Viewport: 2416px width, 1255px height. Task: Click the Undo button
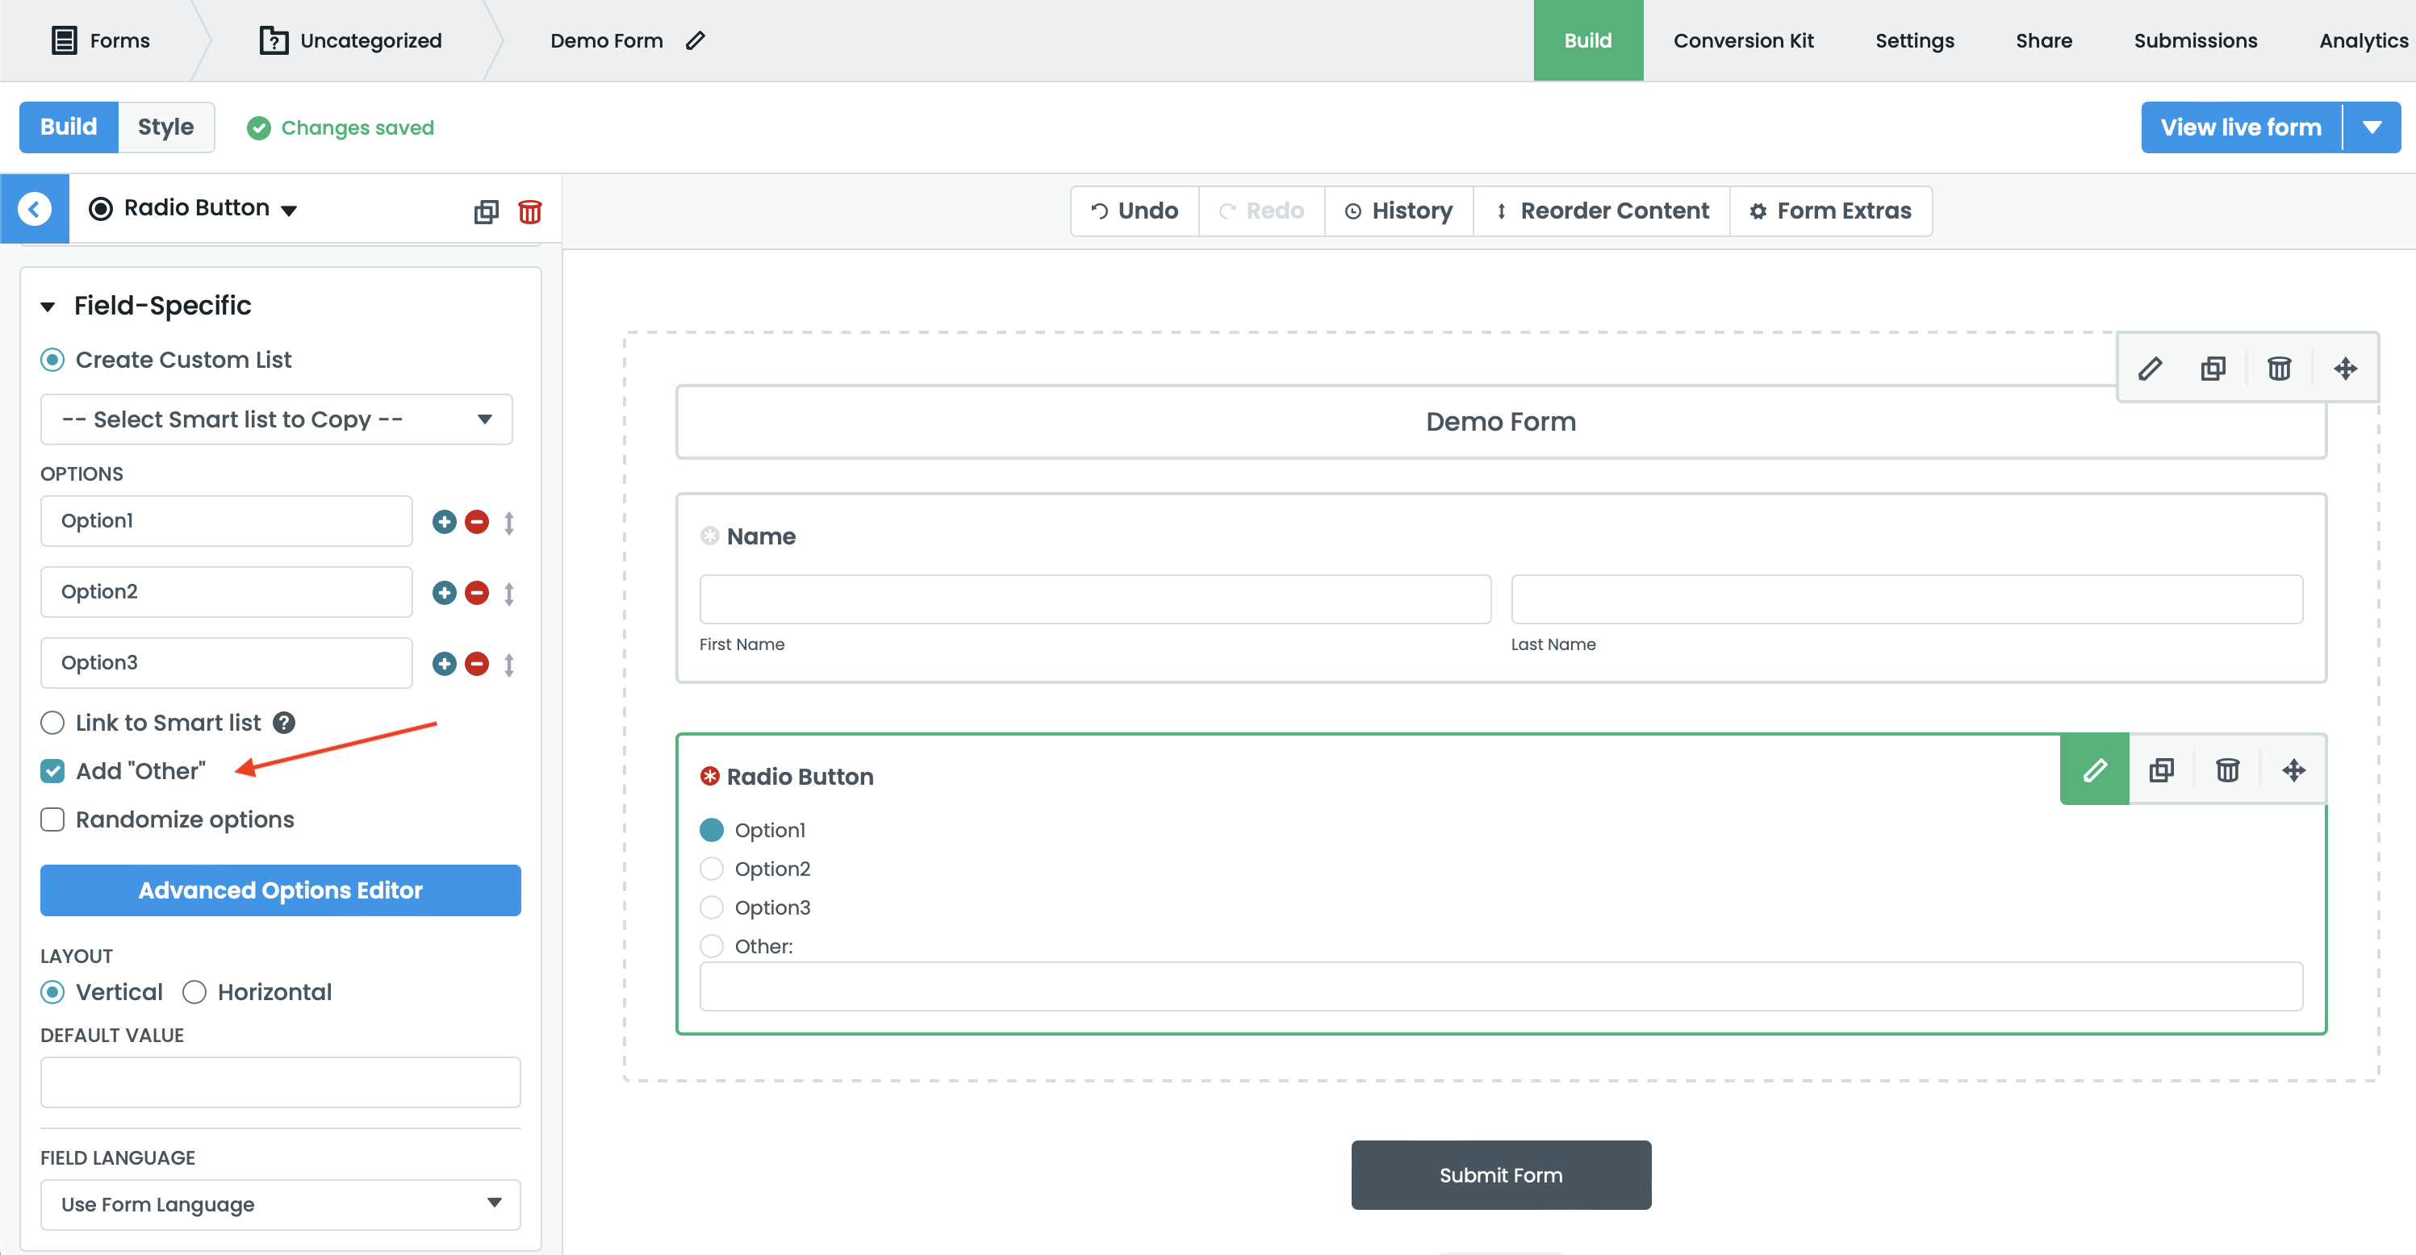[x=1134, y=211]
